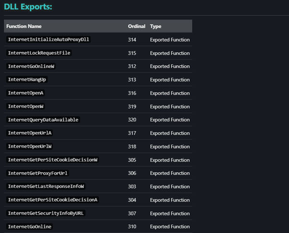Select InternetHangUp in the exports table
Viewport: 289px width, 233px height.
pos(27,80)
